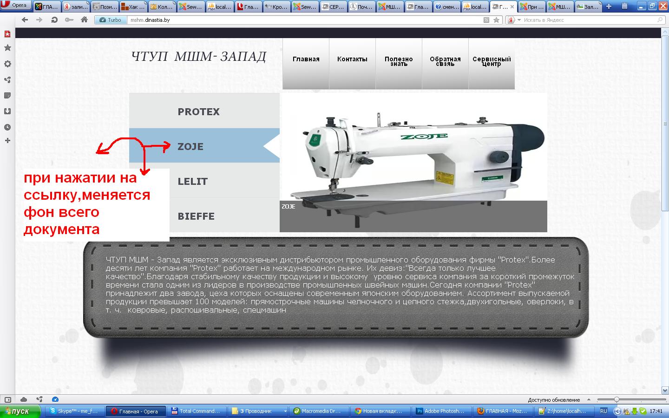Open Обратная связь navigation link

(445, 64)
